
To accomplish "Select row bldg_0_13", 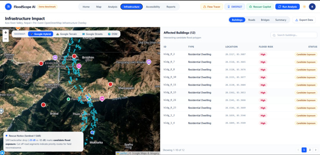I will click(240, 93).
